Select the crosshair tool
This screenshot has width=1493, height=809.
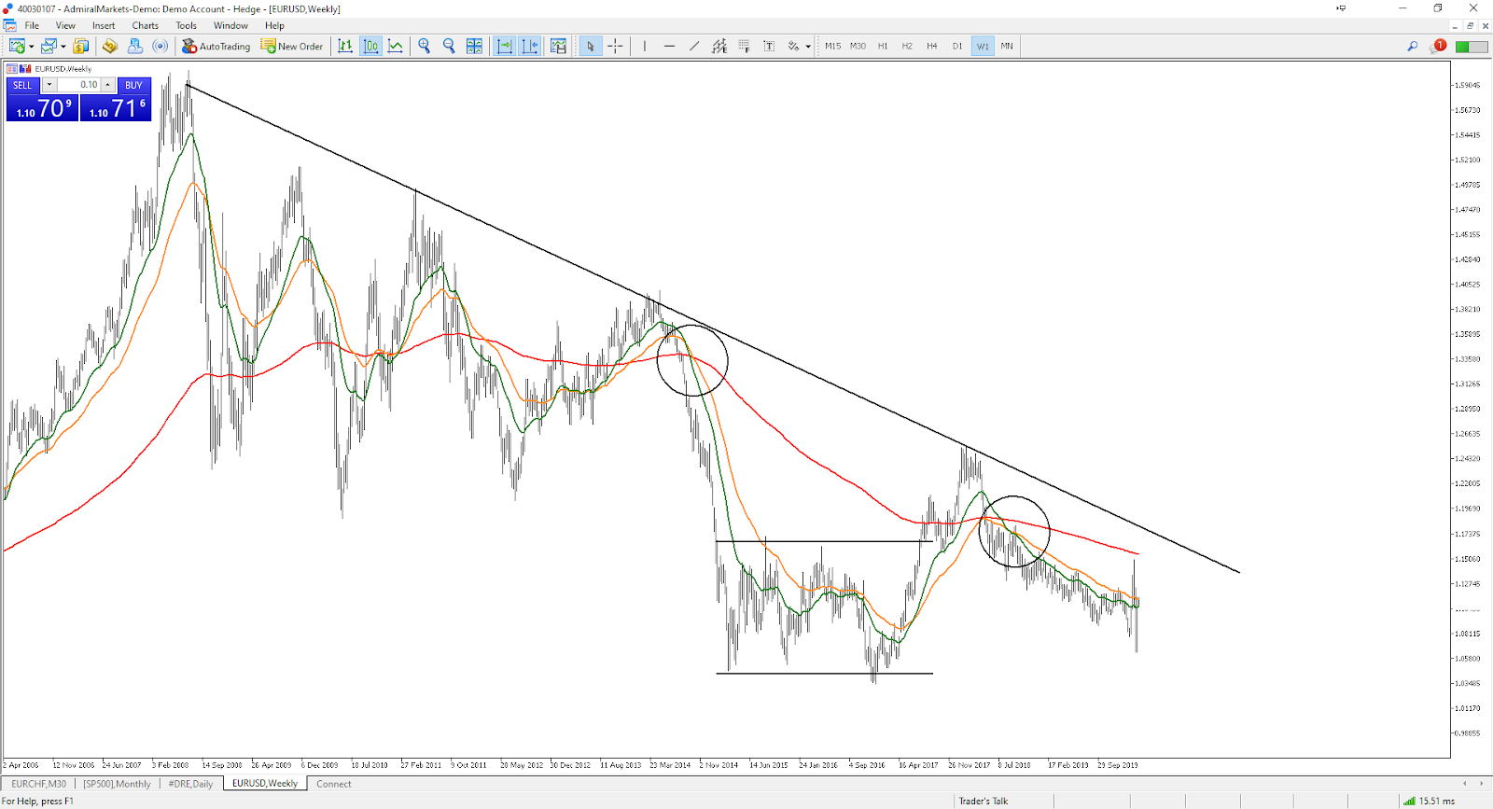(x=615, y=46)
